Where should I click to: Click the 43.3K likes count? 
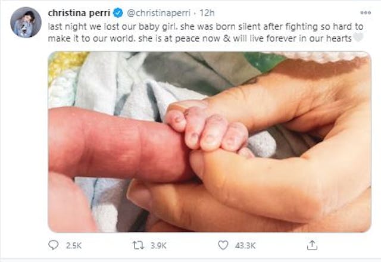(245, 244)
